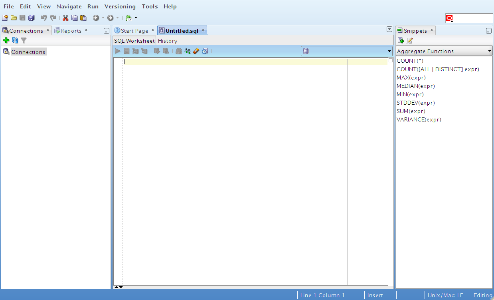Click the Back navigation arrow

click(96, 18)
